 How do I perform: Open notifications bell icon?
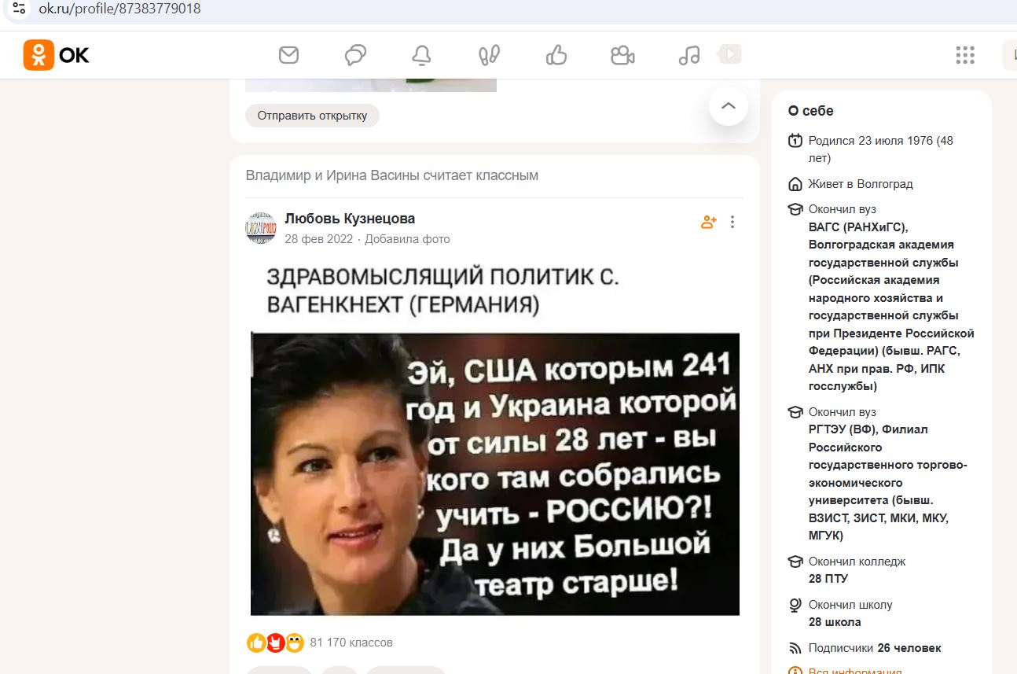pos(422,55)
